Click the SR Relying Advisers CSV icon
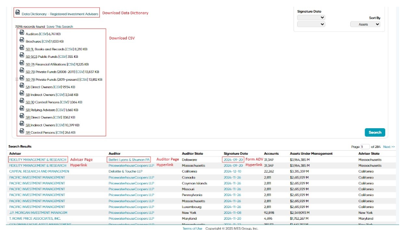 click(22, 108)
